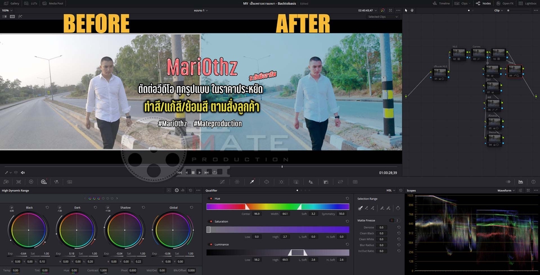Reset the Hue qualifier range

coord(347,199)
